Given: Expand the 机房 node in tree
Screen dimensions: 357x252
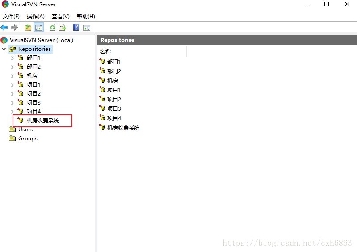Looking at the screenshot, I should [x=13, y=76].
